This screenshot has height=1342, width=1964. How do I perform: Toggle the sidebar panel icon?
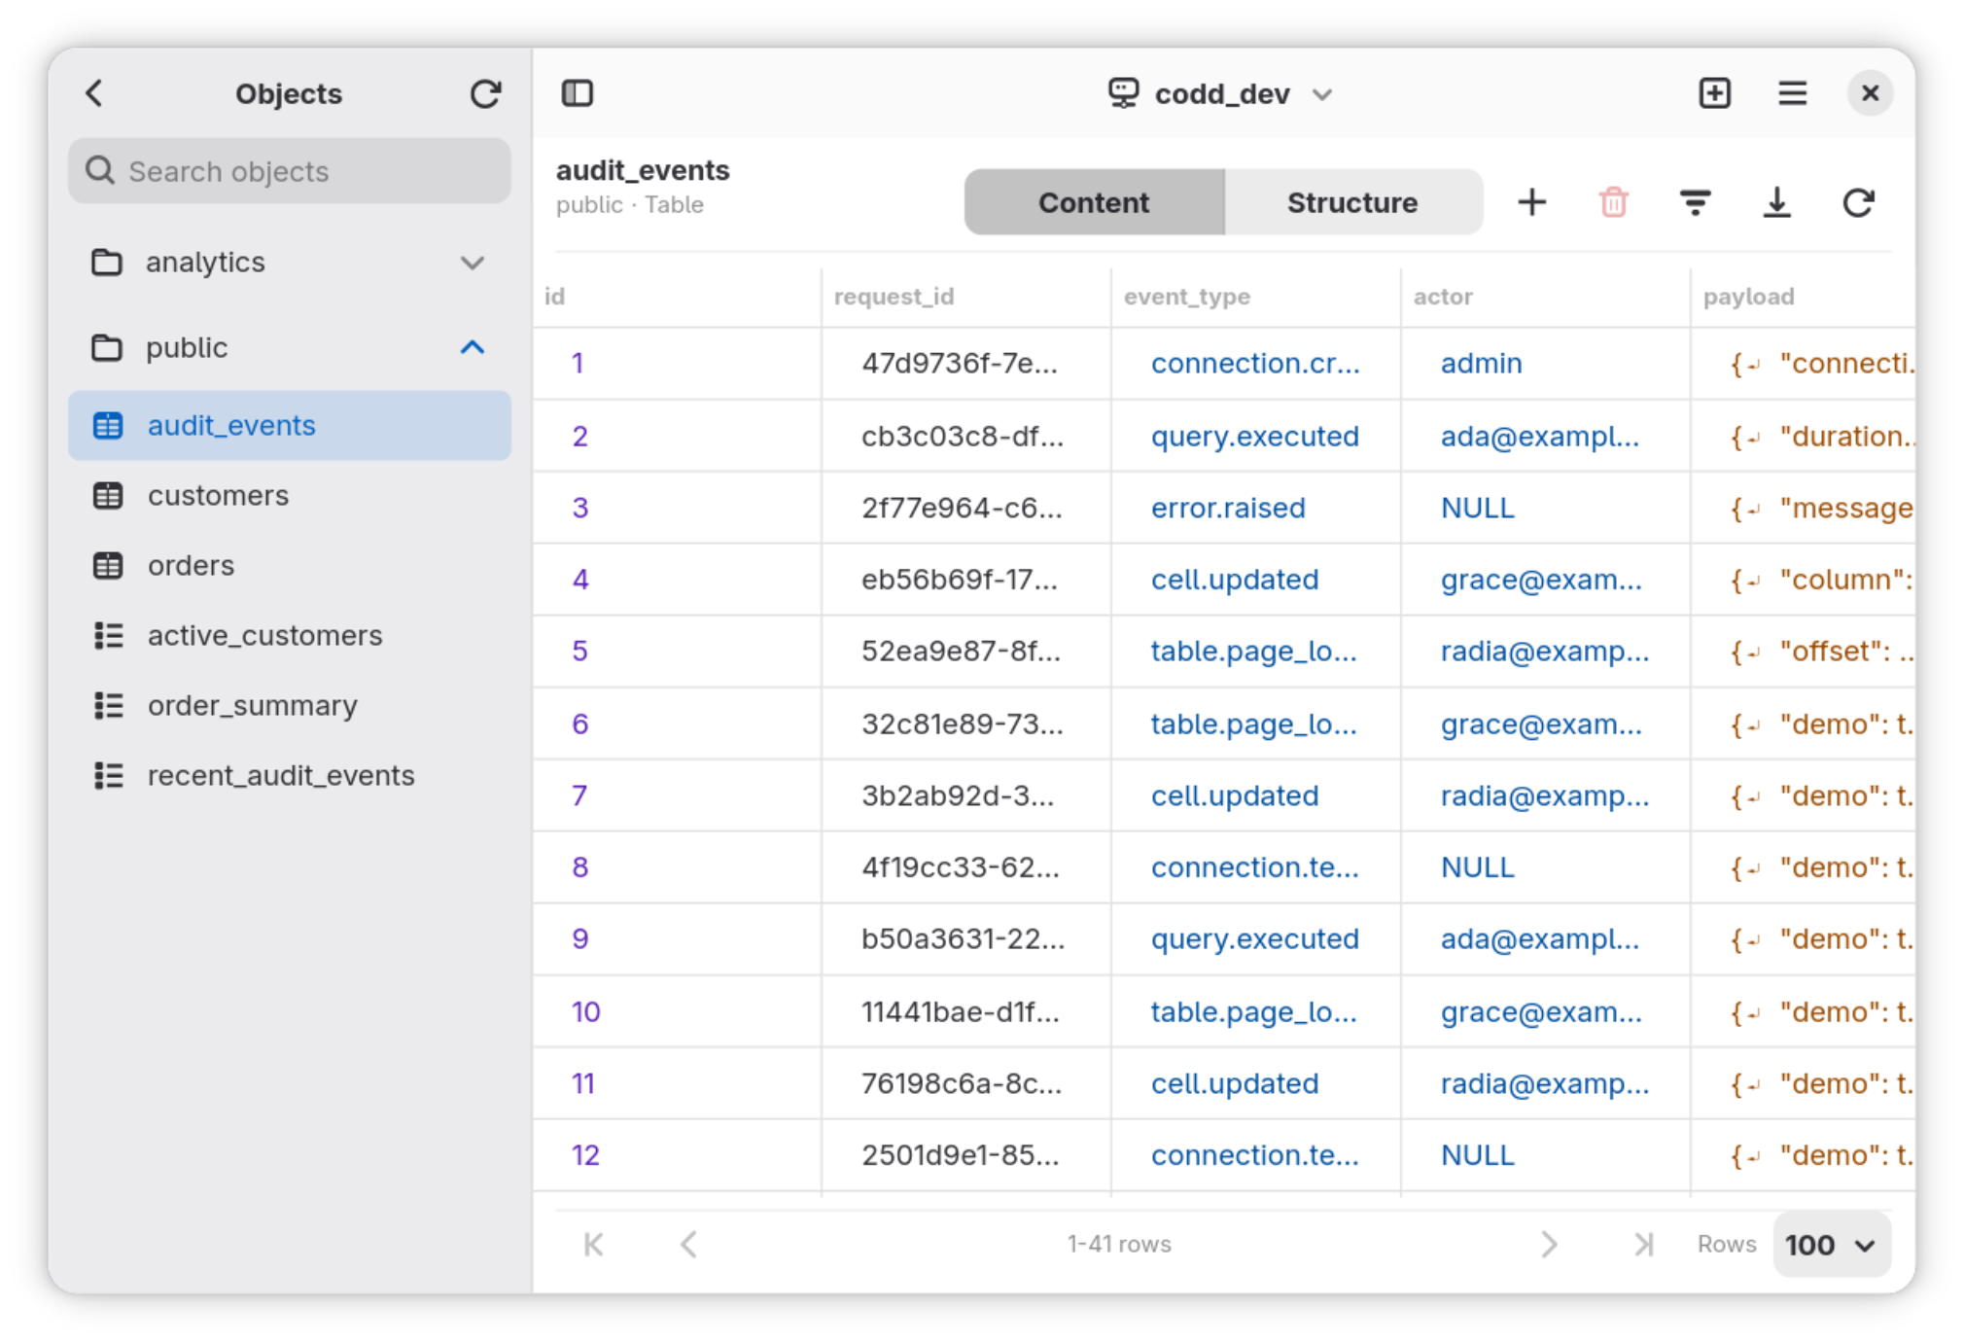[x=578, y=93]
